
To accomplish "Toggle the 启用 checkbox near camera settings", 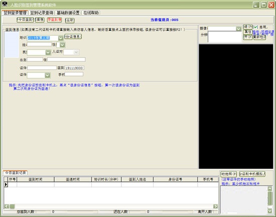I will [255, 27].
